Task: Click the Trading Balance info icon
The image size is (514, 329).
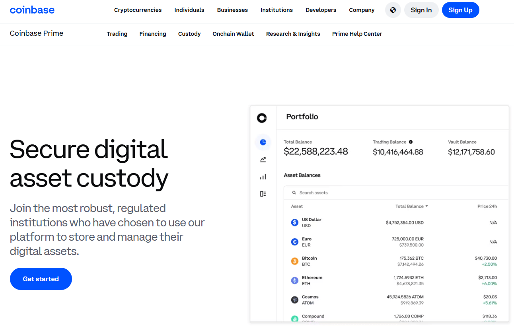Action: pos(411,142)
